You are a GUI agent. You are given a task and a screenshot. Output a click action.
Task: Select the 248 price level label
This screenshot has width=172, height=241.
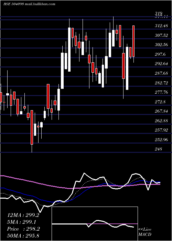(x=158, y=149)
